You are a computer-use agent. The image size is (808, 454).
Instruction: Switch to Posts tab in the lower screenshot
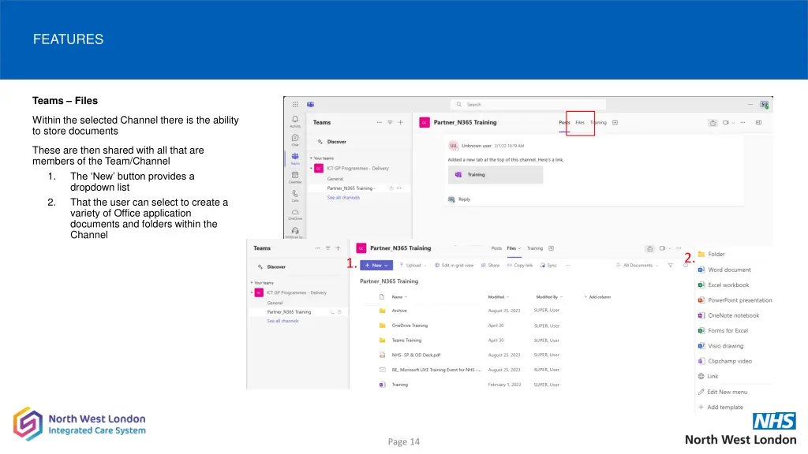[x=496, y=248]
